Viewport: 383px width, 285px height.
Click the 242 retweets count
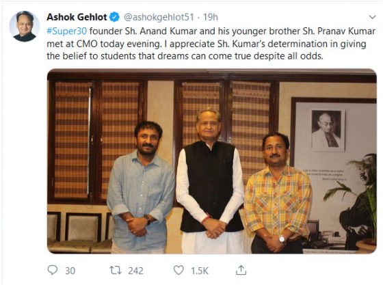point(135,271)
